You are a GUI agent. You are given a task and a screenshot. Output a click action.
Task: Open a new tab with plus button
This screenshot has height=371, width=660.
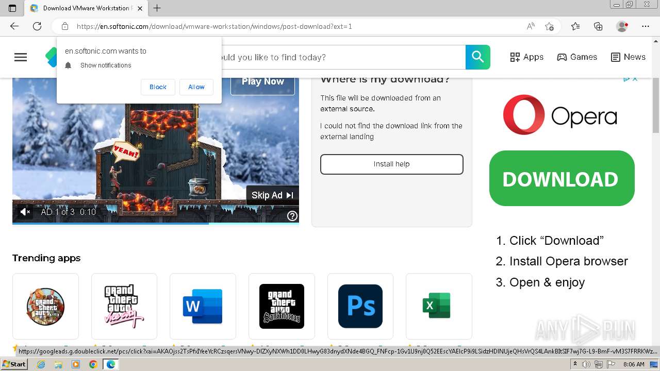pyautogui.click(x=157, y=8)
